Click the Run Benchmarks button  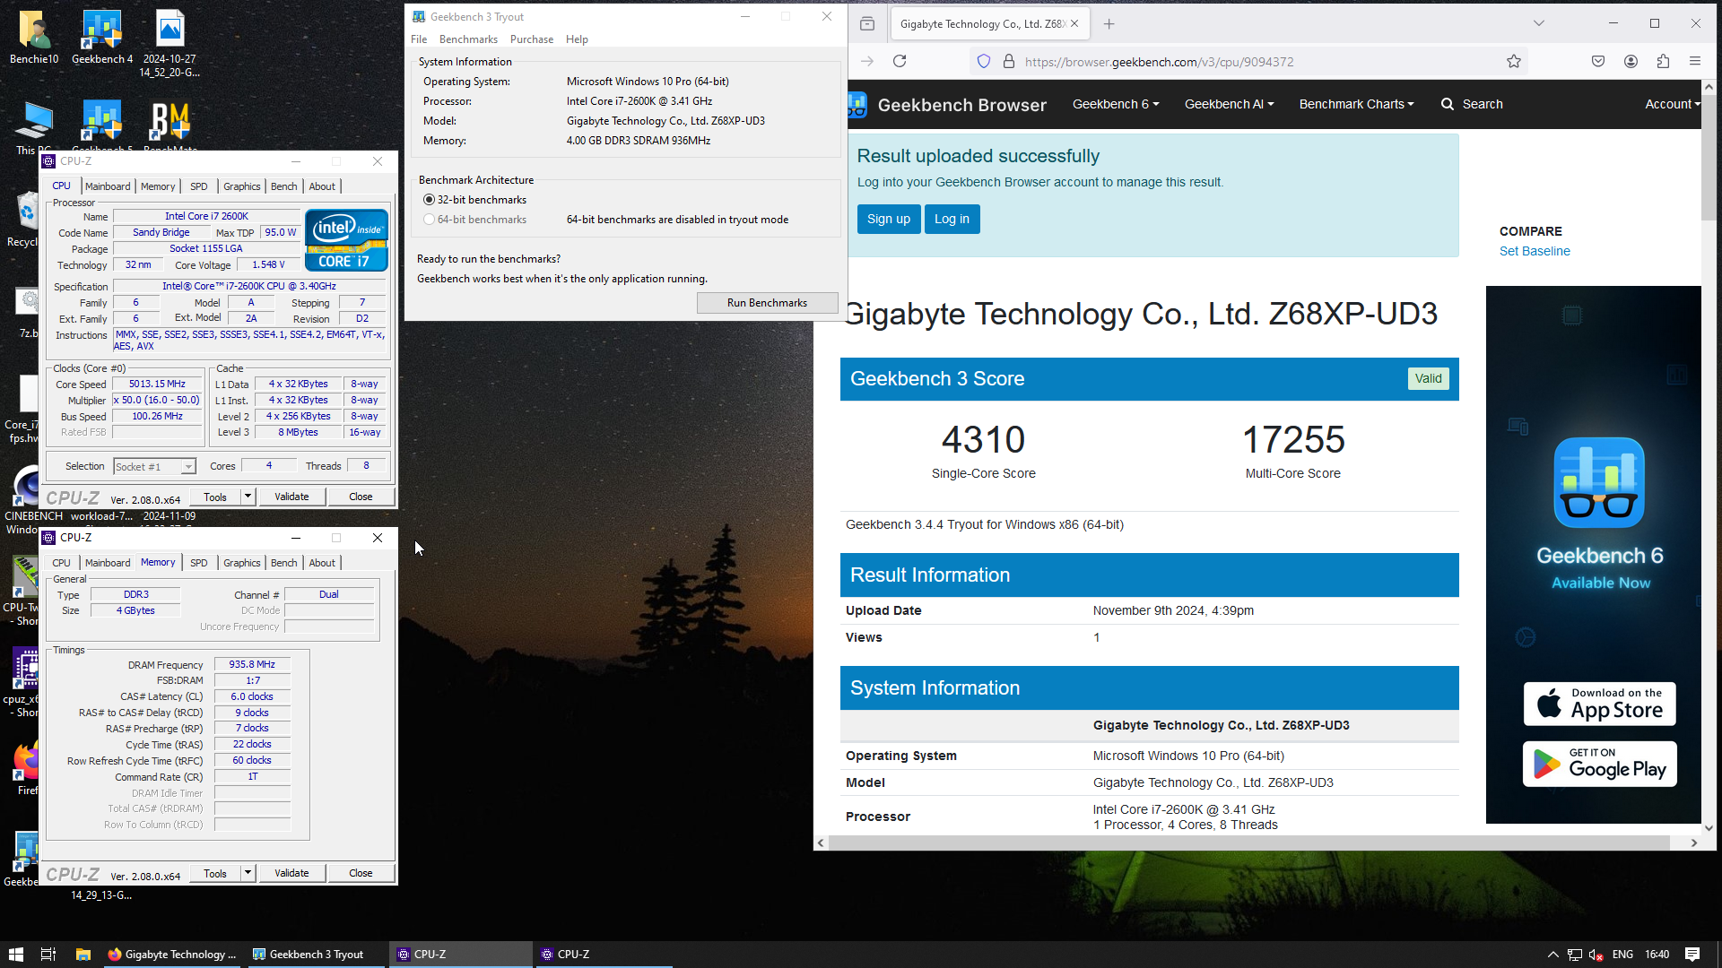point(767,303)
